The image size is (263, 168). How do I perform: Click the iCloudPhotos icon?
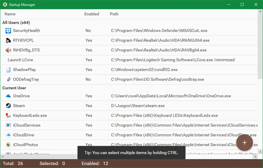tap(8, 145)
